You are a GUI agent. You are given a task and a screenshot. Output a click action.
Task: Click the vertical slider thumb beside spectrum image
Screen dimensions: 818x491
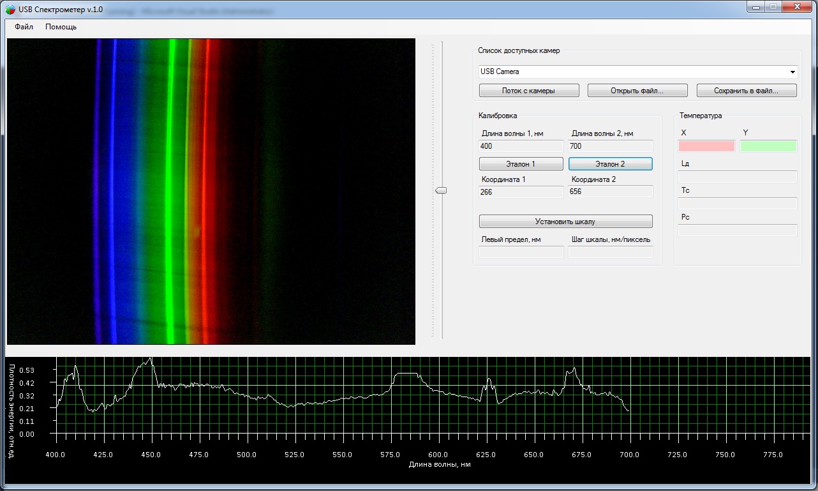coord(441,190)
